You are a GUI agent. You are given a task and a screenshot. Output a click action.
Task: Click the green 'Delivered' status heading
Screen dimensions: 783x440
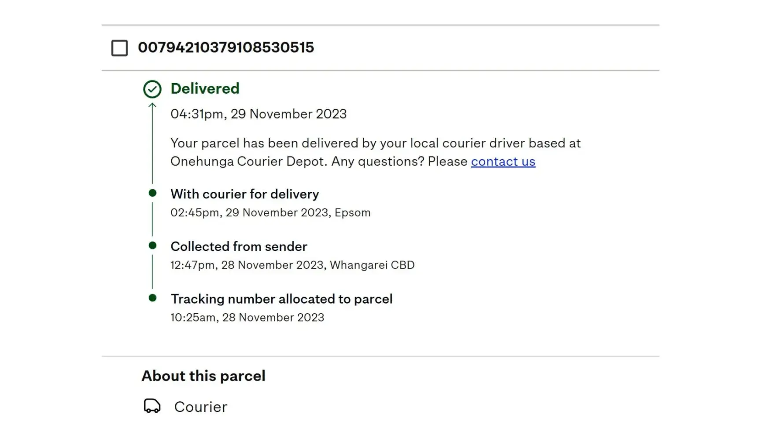point(205,88)
